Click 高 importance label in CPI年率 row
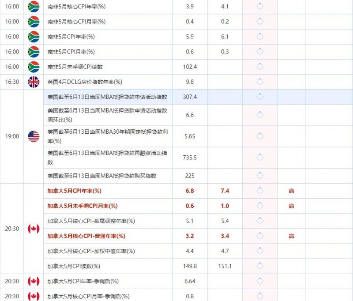The height and width of the screenshot is (301, 353). (x=291, y=191)
